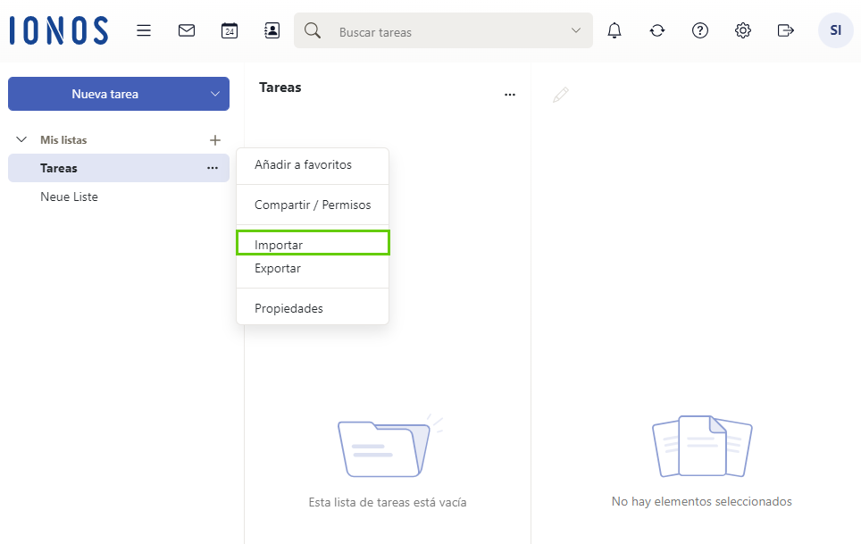
Task: Click the Nueva tarea button
Action: pos(104,94)
